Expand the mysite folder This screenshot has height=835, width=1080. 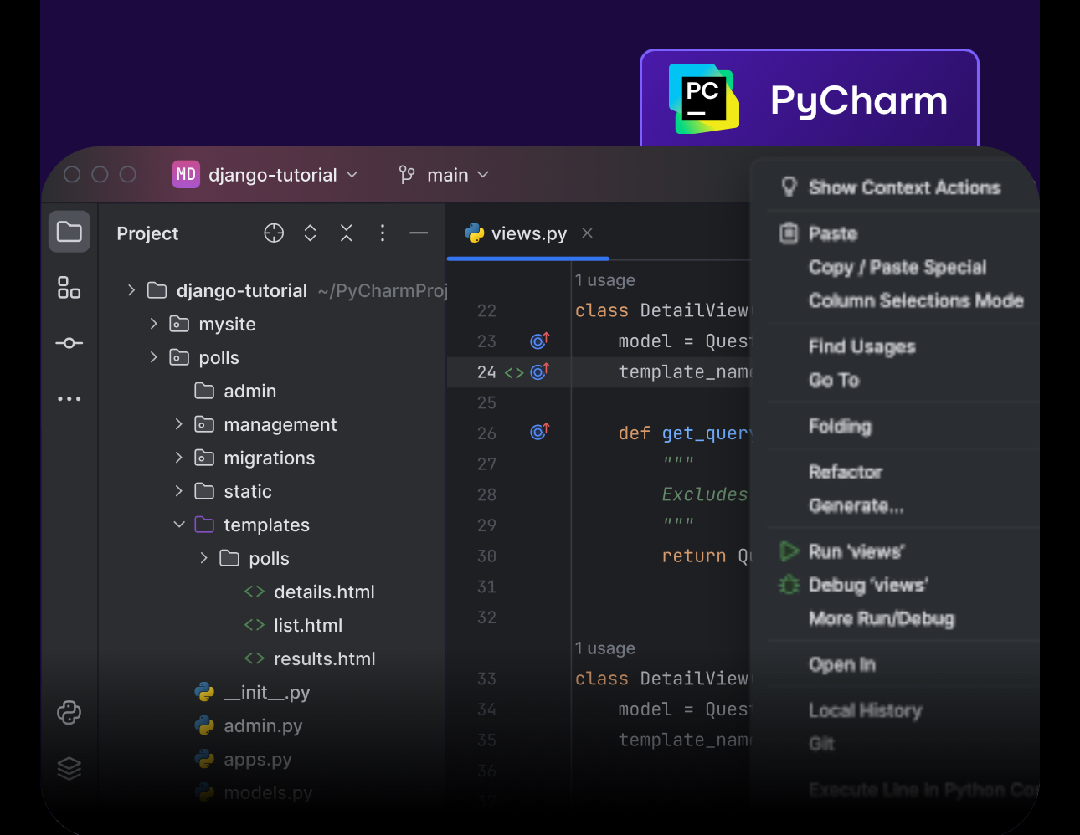pyautogui.click(x=153, y=323)
